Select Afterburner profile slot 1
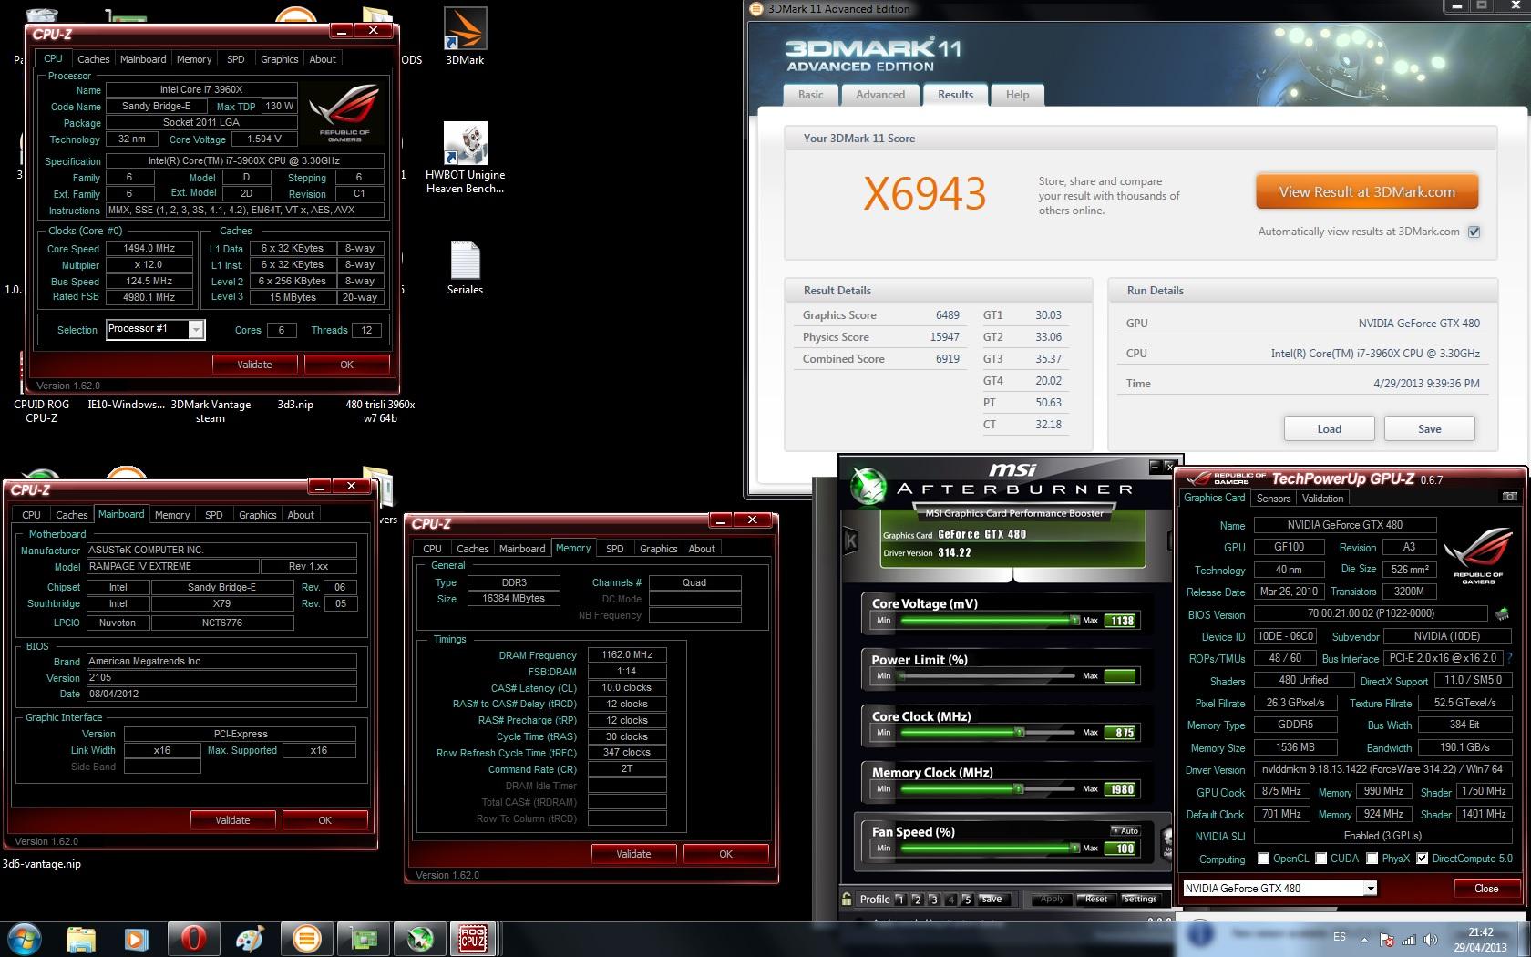1531x957 pixels. pyautogui.click(x=899, y=900)
